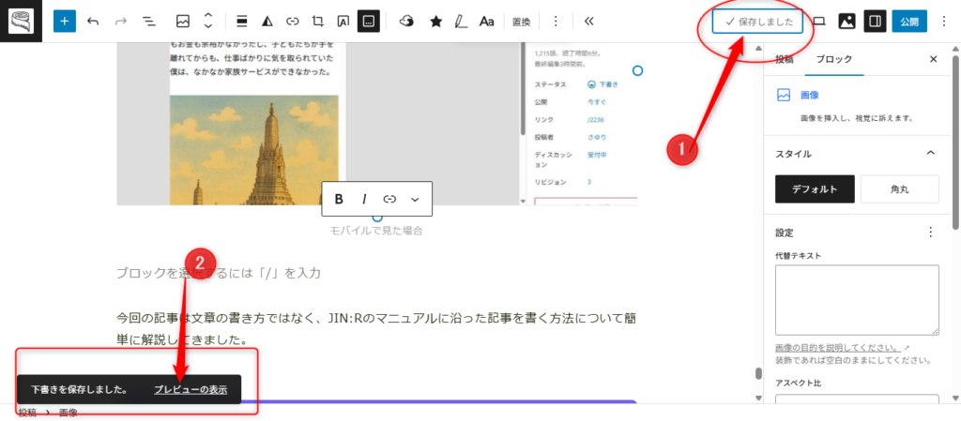Select the デフォルト style

815,189
